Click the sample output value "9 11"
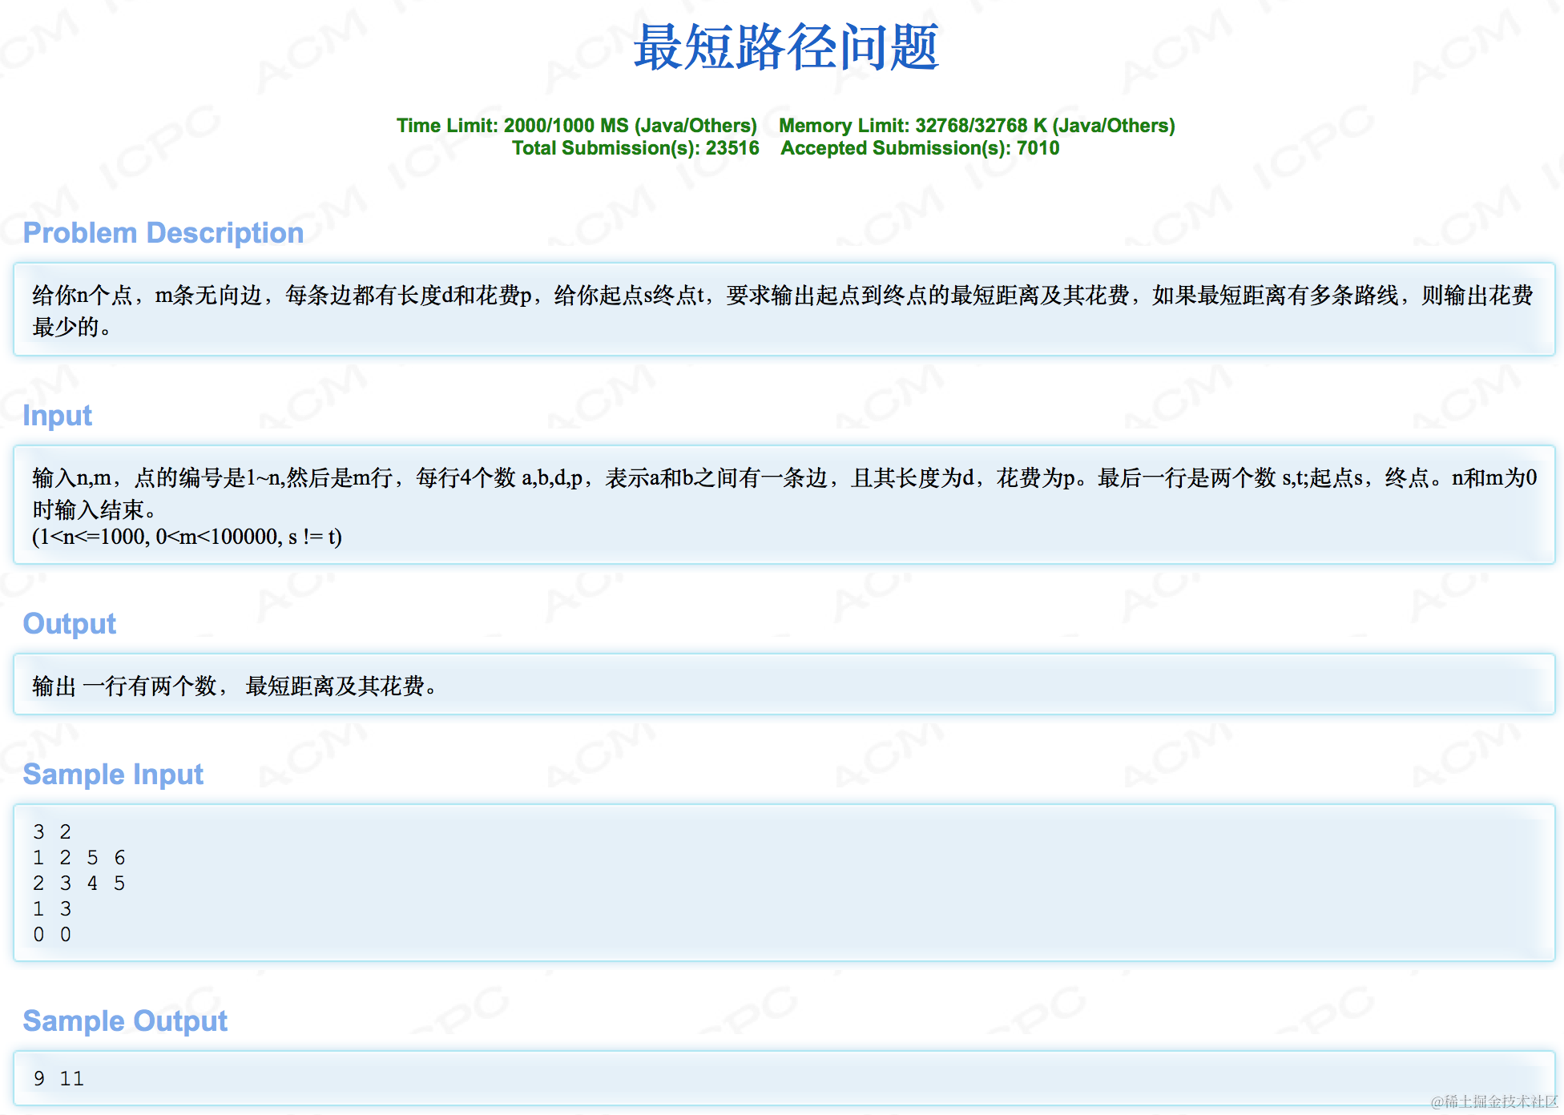This screenshot has height=1115, width=1564. click(58, 1079)
